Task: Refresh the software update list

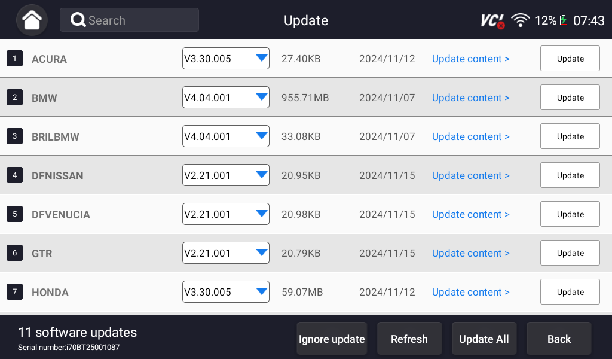Action: pyautogui.click(x=409, y=339)
